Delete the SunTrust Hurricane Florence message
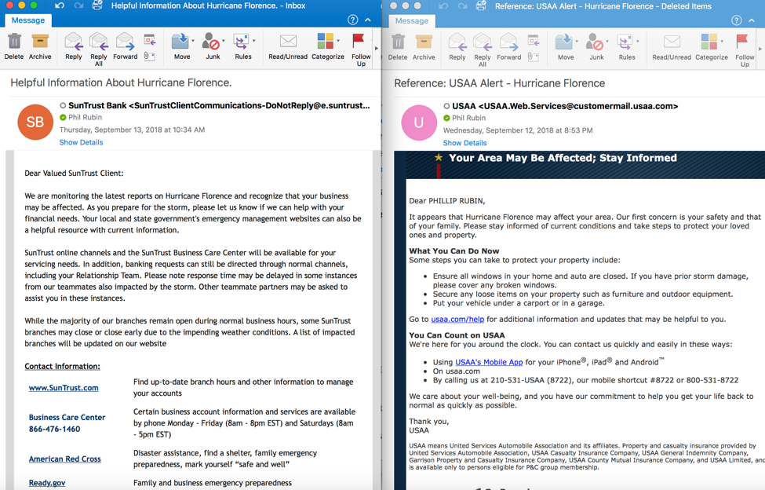The height and width of the screenshot is (490, 765). [14, 46]
